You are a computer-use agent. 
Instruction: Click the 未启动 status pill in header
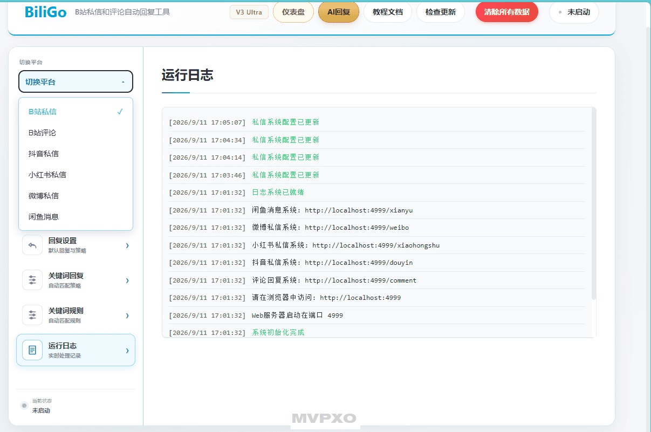[x=574, y=12]
